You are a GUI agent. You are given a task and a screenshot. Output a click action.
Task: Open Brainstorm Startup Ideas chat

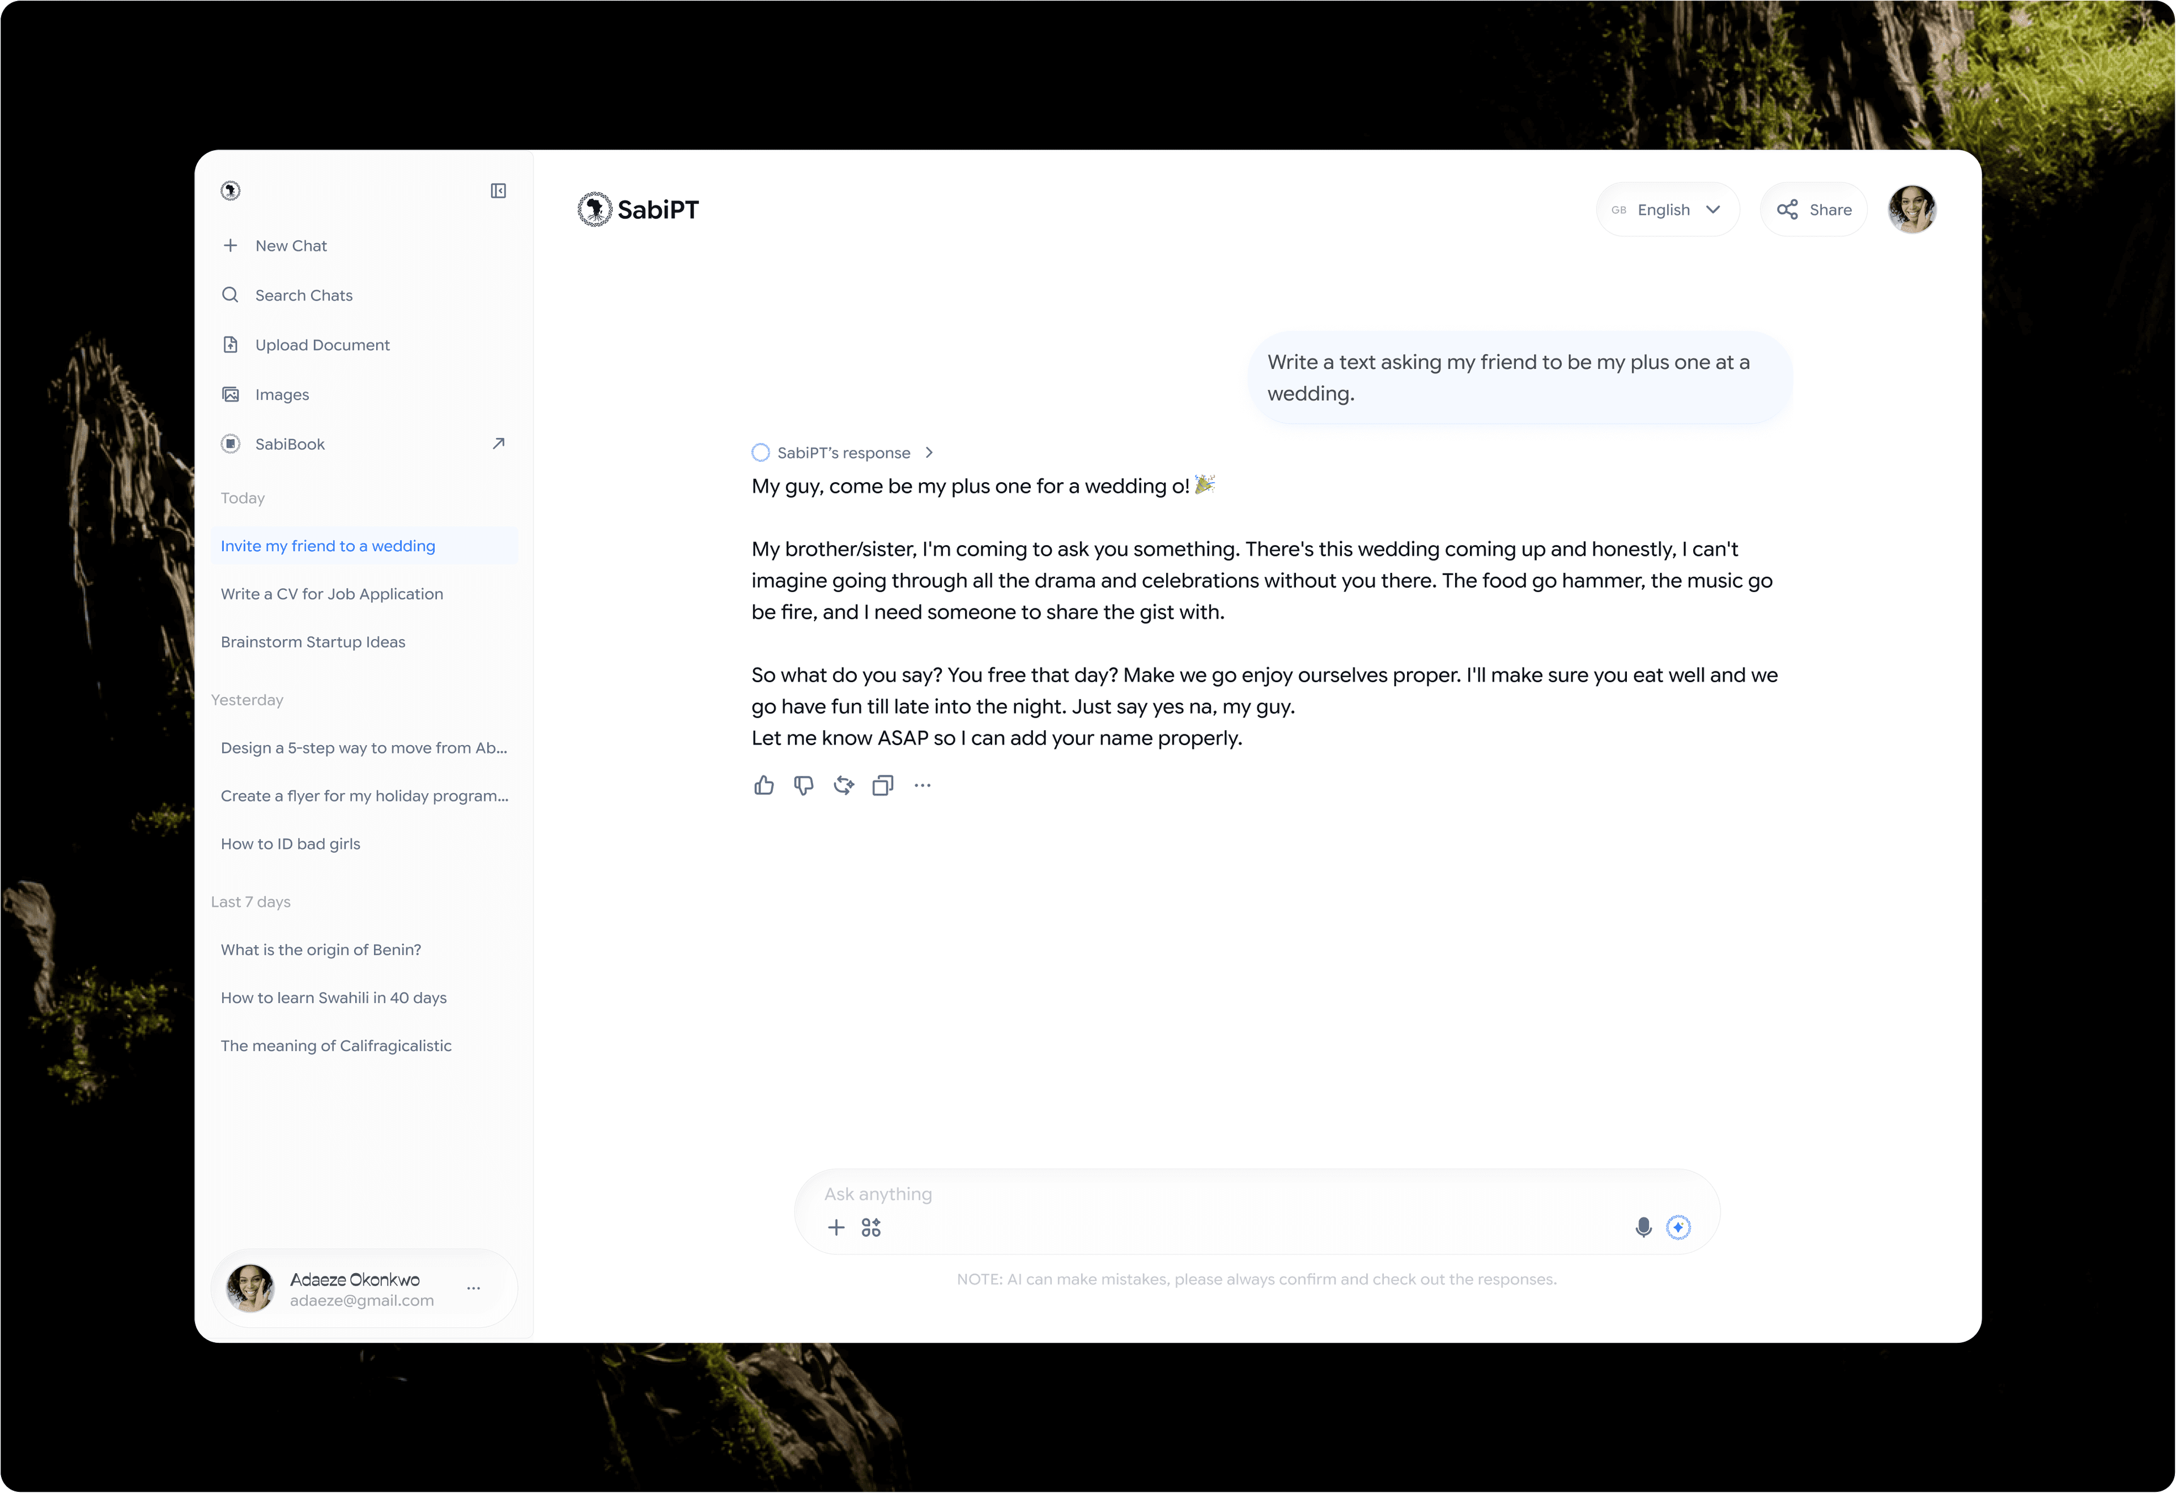point(313,642)
